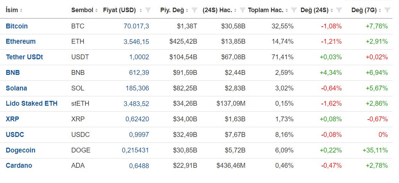Click the Piy. Değ filter funnel icon
The width and height of the screenshot is (399, 183).
coord(195,10)
